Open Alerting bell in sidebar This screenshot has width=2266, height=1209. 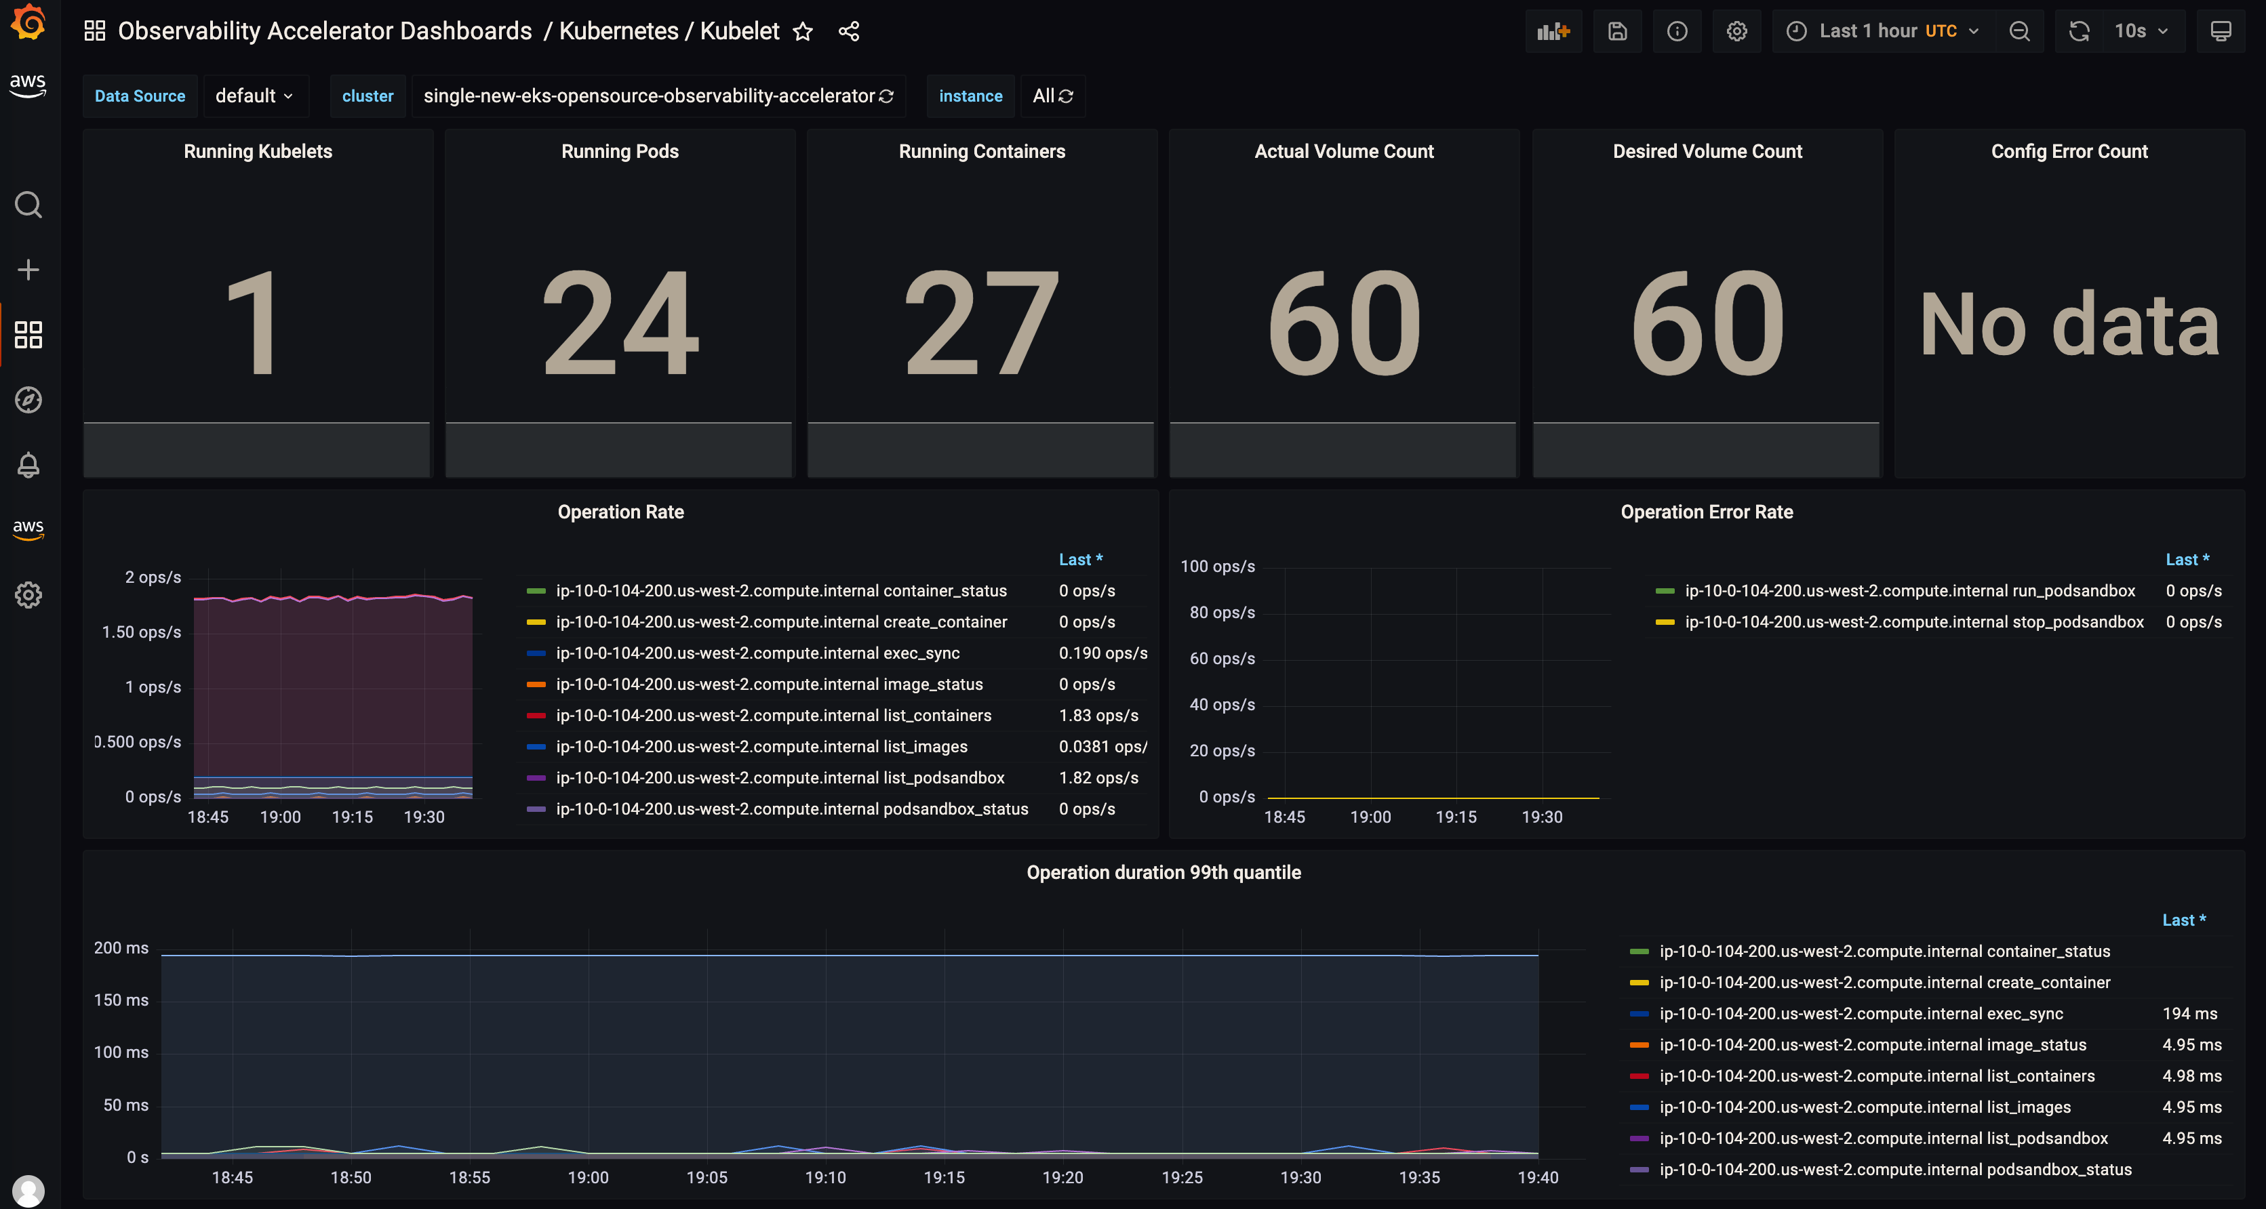pos(28,465)
